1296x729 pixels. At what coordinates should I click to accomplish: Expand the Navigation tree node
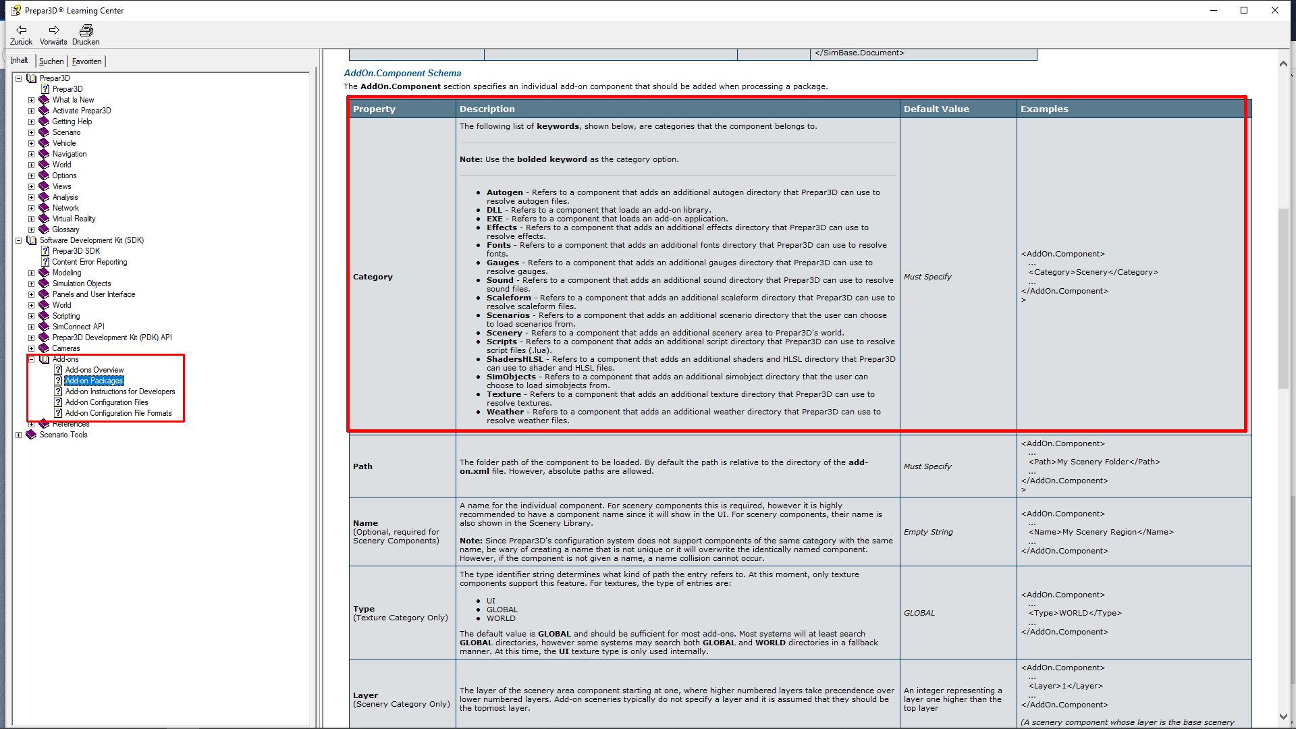[x=31, y=154]
